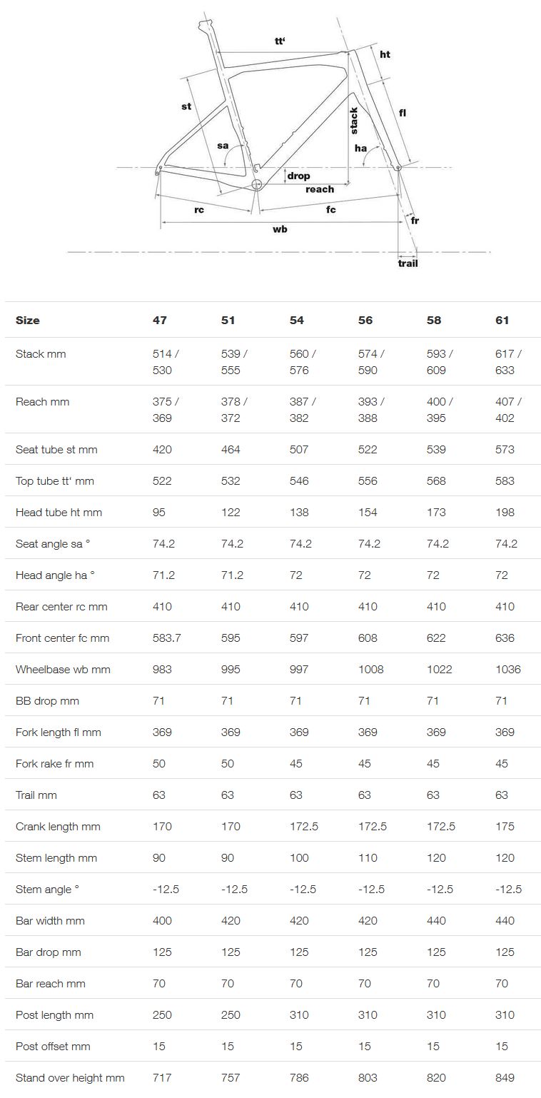
Task: Click the "rc" rear center diagram label
Action: point(199,210)
